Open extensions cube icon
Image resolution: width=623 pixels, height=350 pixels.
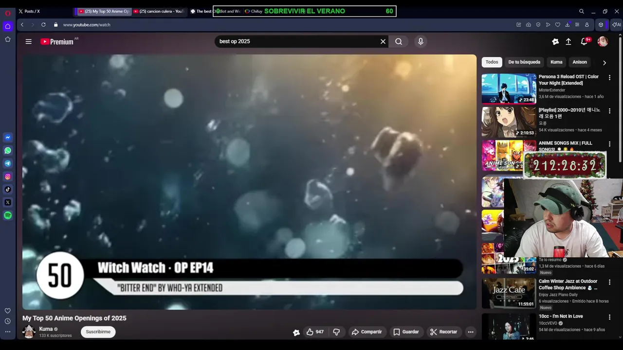tap(601, 25)
